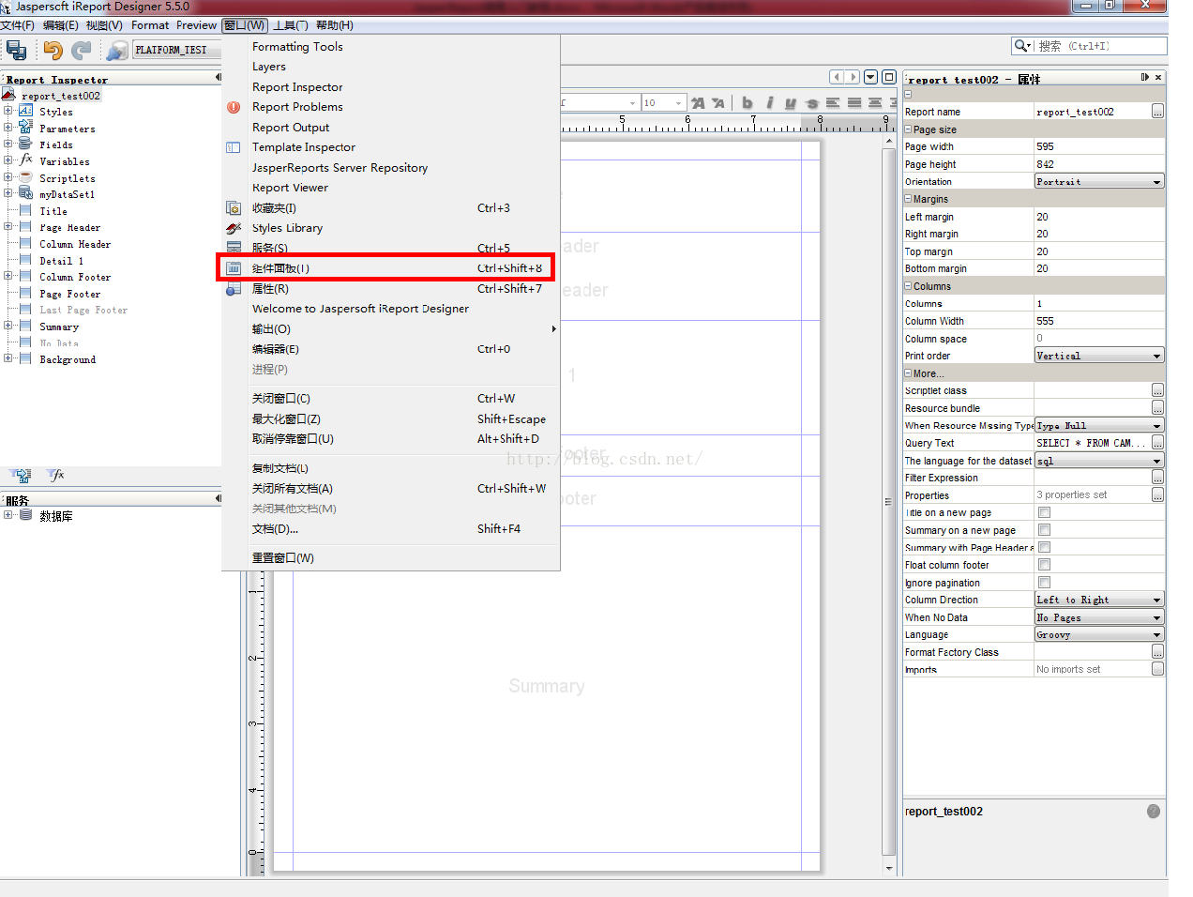Click the Styles Library brush icon

(x=234, y=228)
